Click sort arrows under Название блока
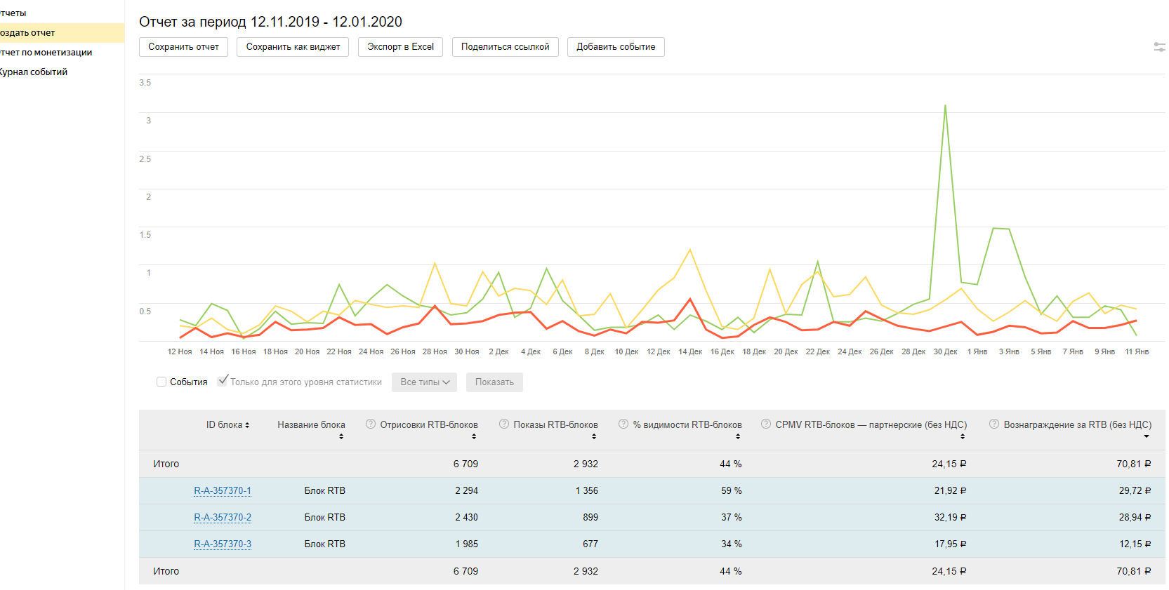 coord(341,436)
